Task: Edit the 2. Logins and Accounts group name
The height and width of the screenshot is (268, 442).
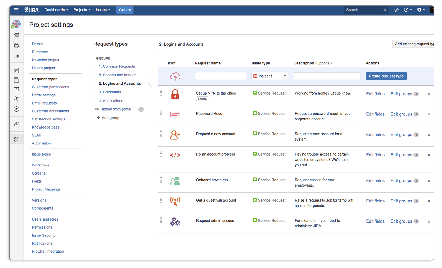Action: pyautogui.click(x=192, y=44)
